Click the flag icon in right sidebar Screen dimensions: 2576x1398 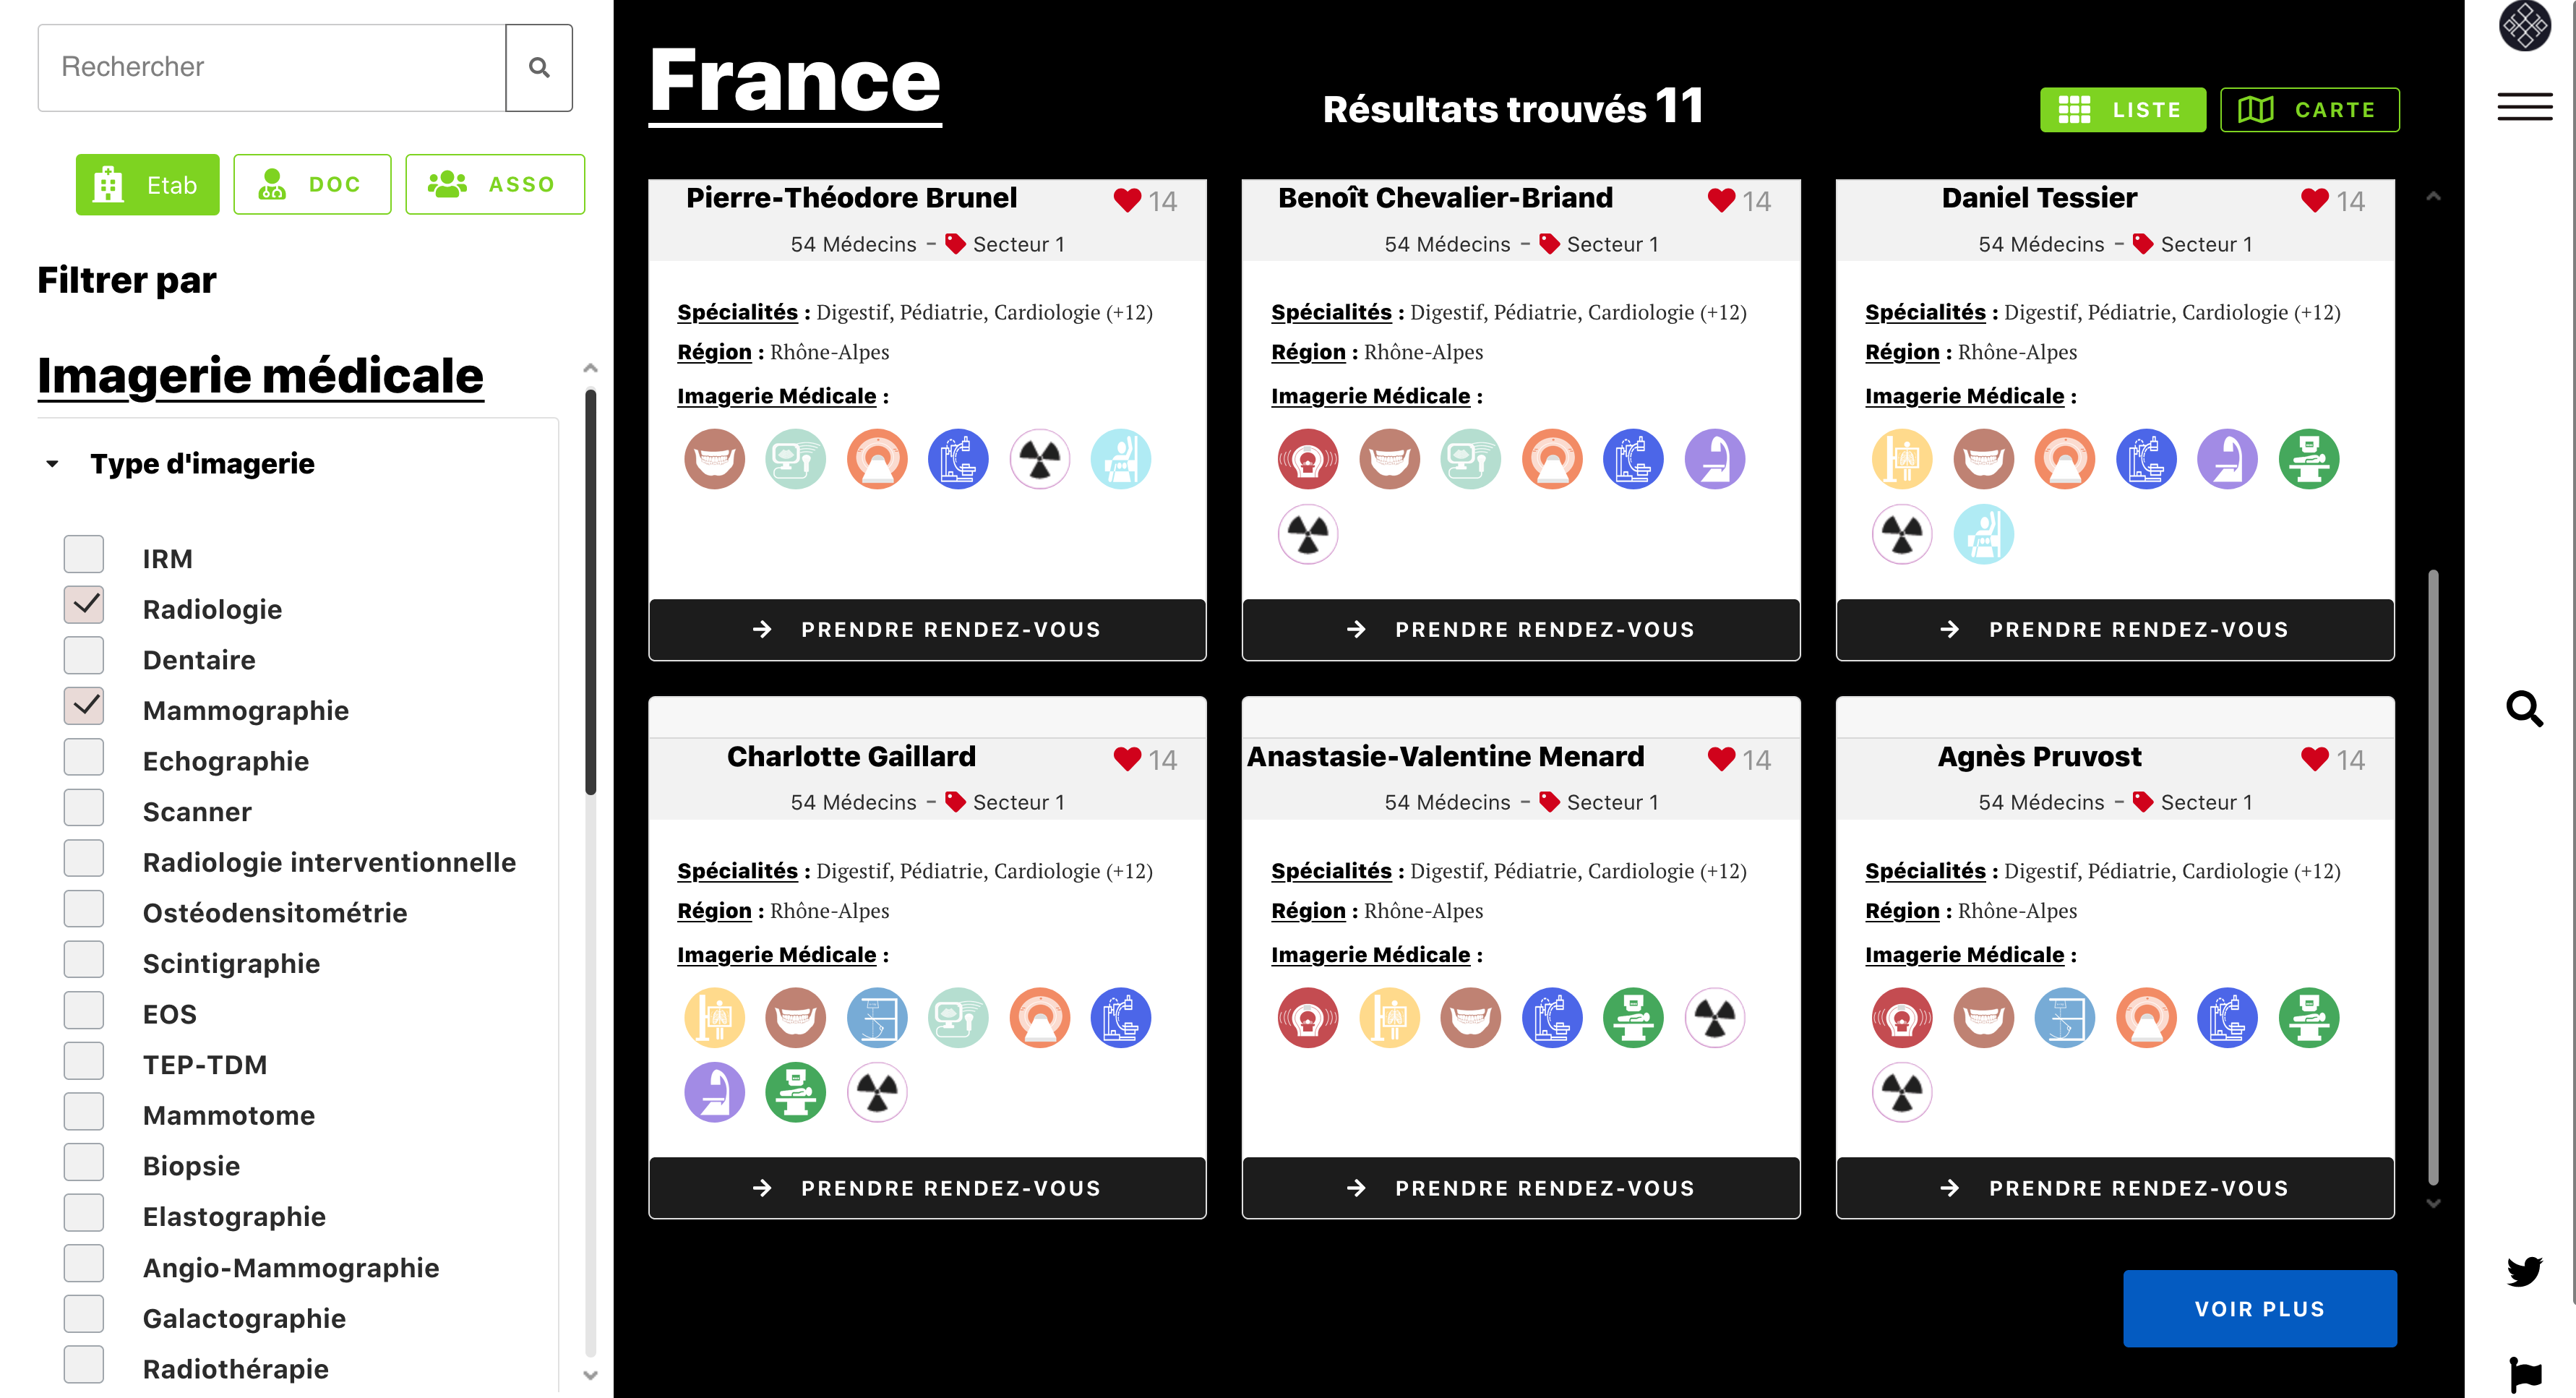click(x=2525, y=1372)
